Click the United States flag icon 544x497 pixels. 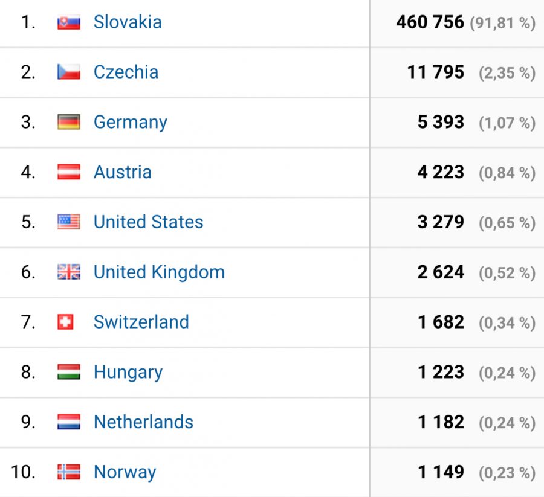coord(69,222)
